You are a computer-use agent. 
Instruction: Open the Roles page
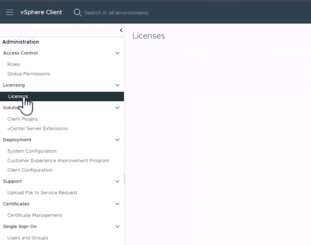[14, 65]
